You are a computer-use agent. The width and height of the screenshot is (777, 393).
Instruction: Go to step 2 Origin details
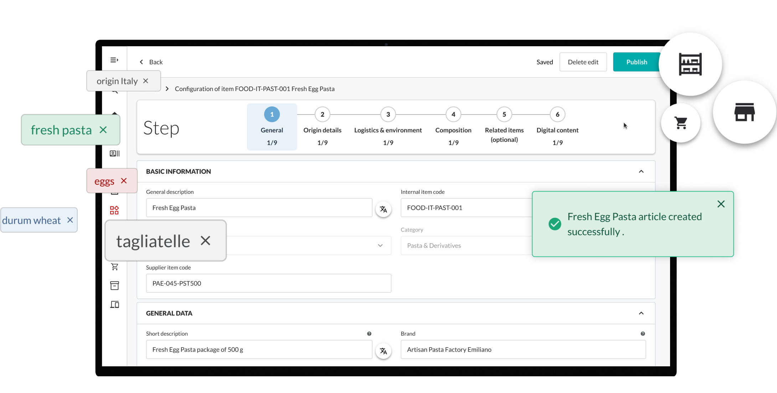322,115
